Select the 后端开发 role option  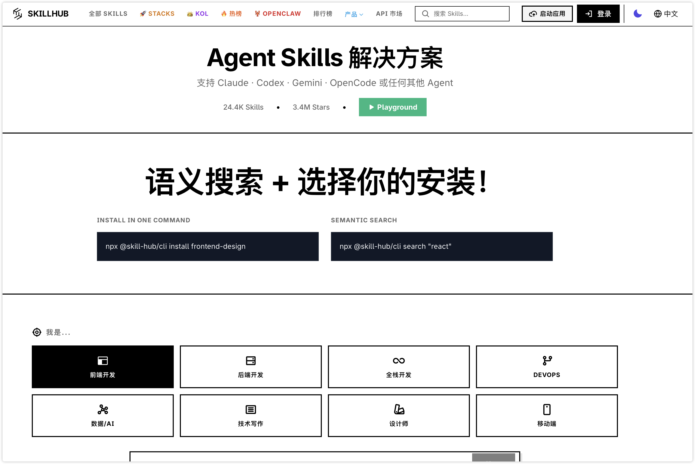250,367
